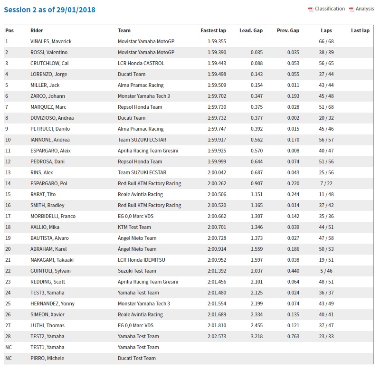Select rider REDDING, Scott
Image resolution: width=380 pixels, height=370 pixels.
[x=48, y=282]
